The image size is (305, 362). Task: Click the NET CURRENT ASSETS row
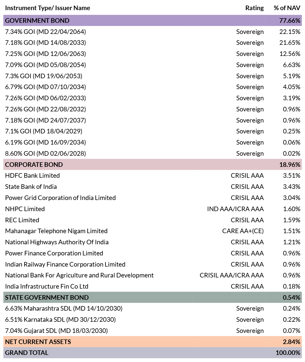click(x=152, y=342)
